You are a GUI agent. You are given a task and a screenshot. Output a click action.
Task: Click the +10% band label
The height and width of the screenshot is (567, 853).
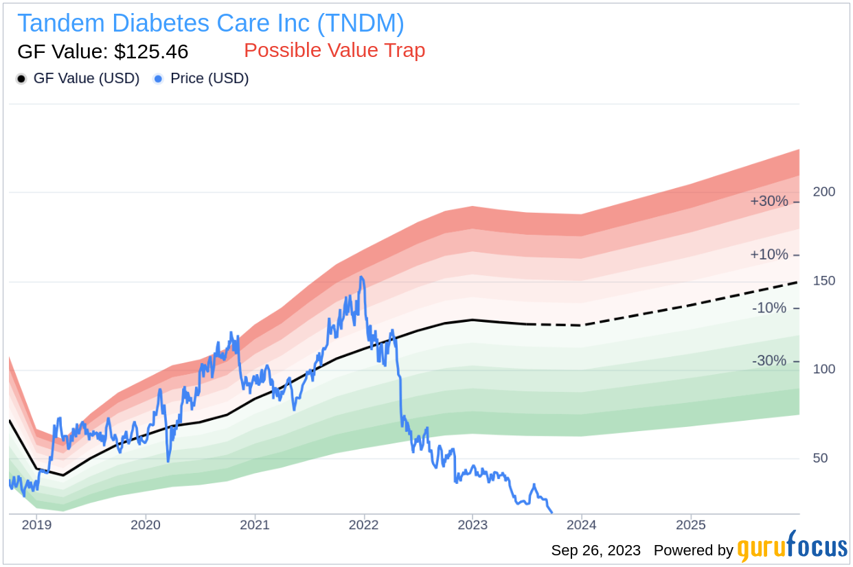pos(769,255)
